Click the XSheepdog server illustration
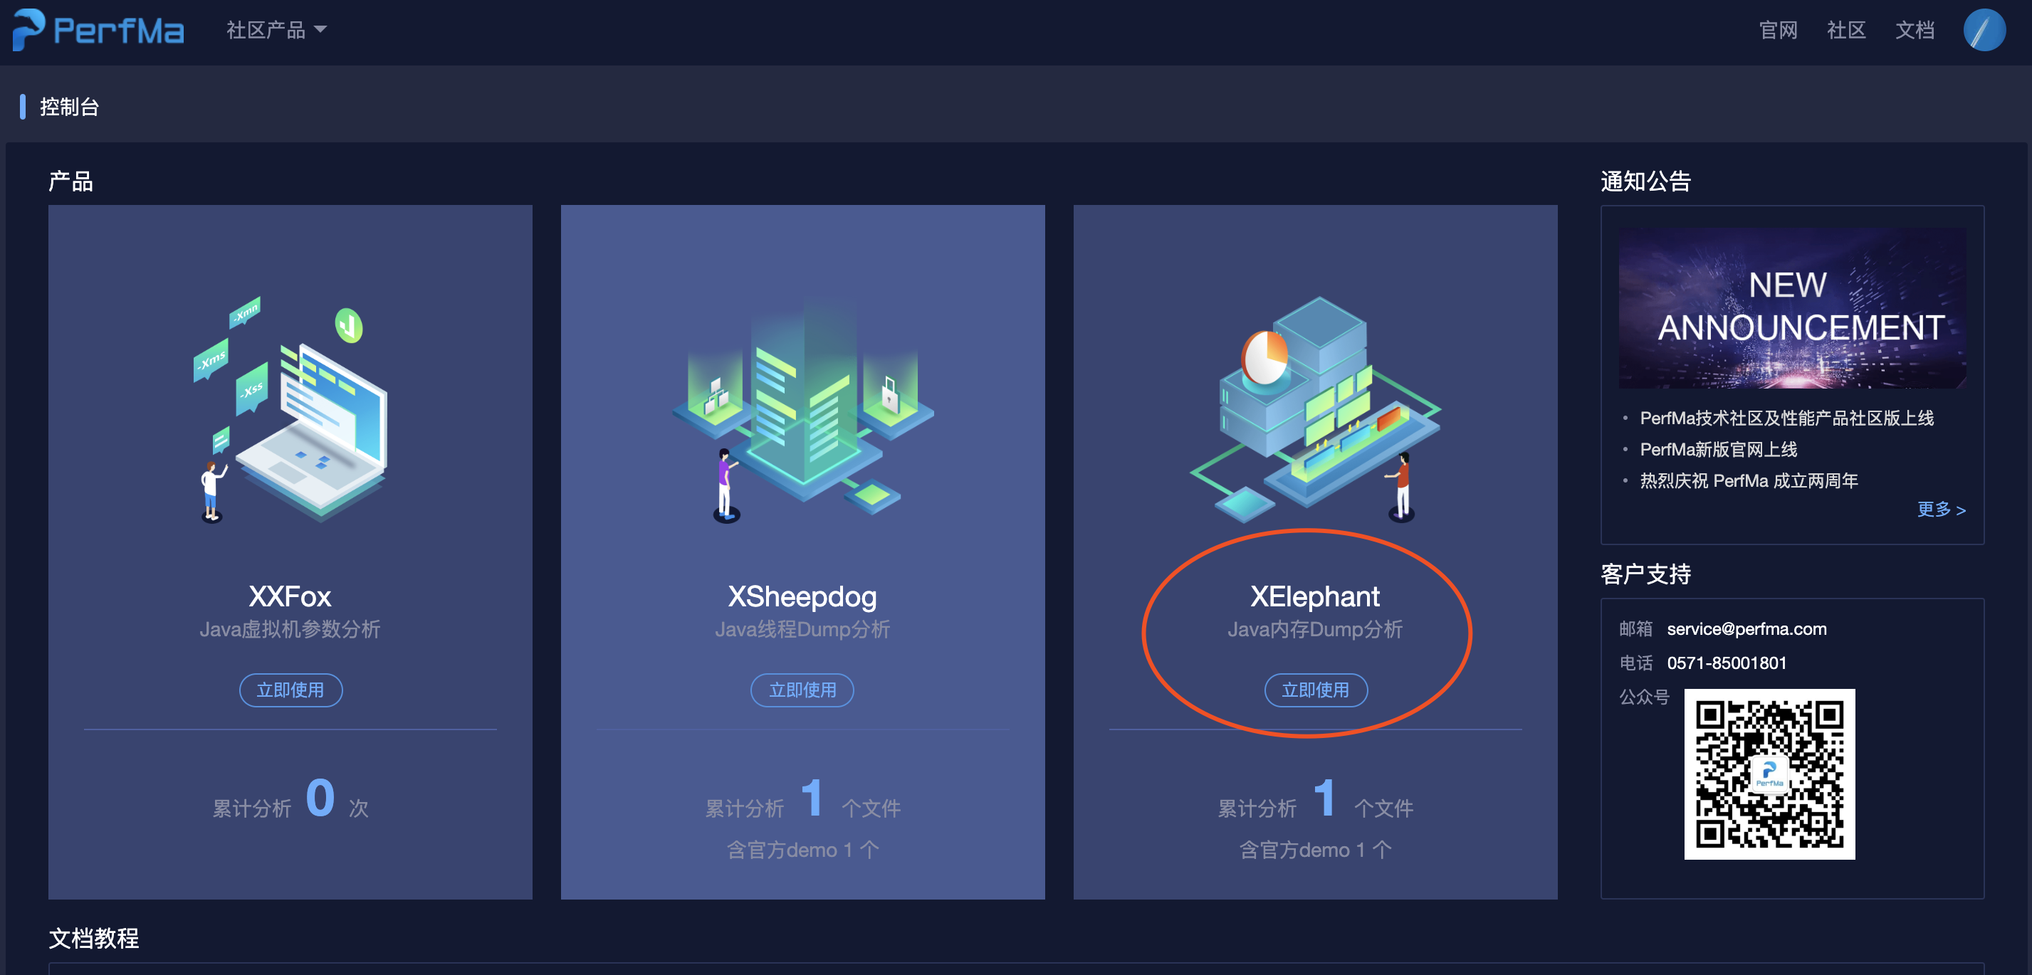The height and width of the screenshot is (975, 2032). click(x=802, y=410)
